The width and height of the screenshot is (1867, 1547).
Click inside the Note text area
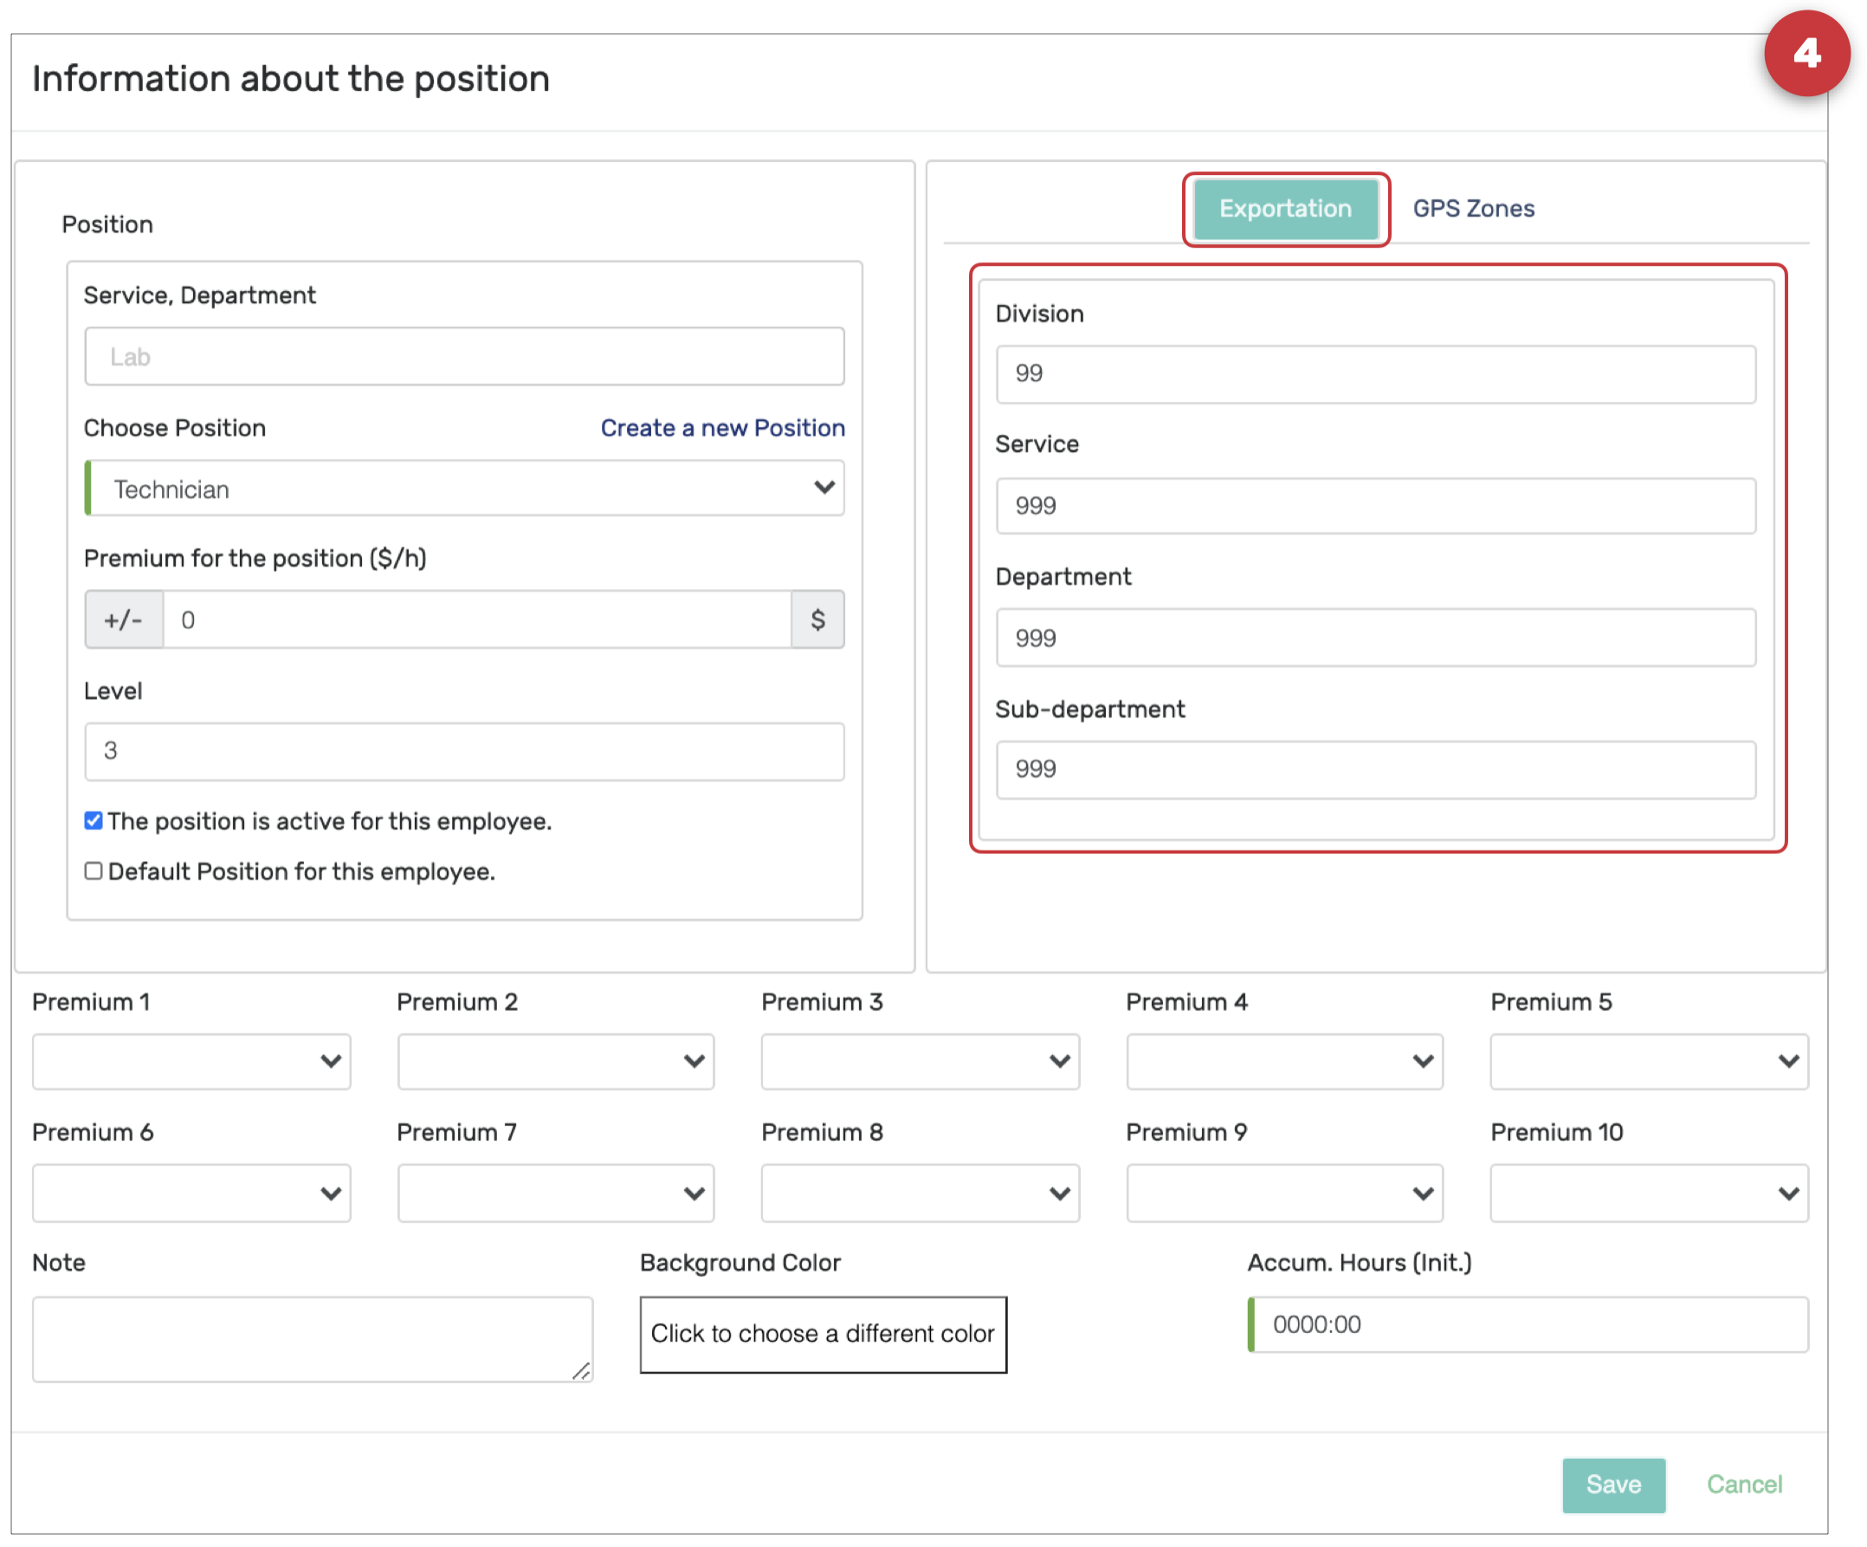pyautogui.click(x=311, y=1339)
